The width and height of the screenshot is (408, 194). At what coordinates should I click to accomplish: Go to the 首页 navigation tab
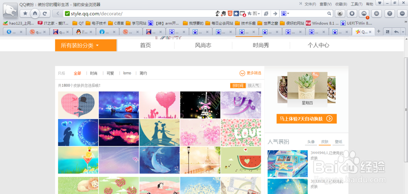pos(146,45)
